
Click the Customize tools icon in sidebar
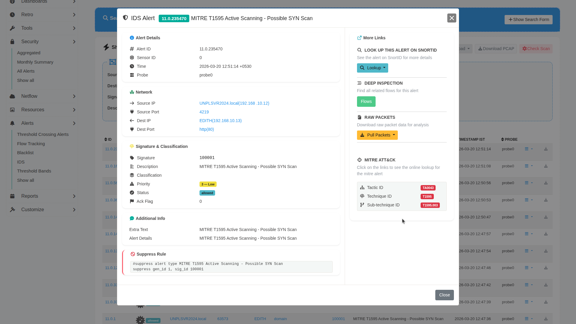coord(12,210)
